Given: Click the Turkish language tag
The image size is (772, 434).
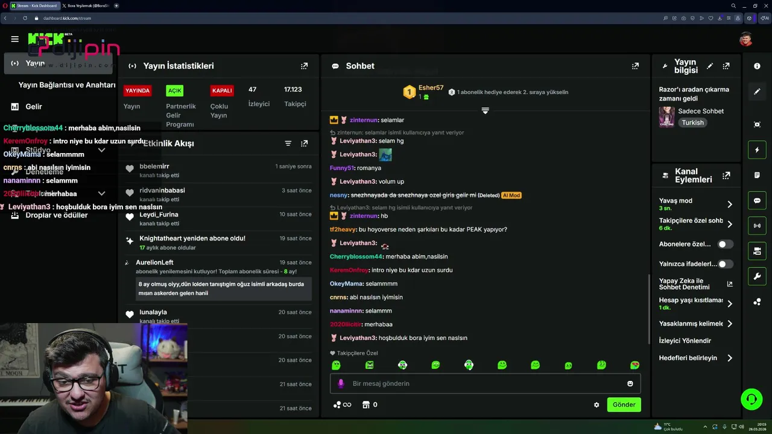Looking at the screenshot, I should [692, 122].
